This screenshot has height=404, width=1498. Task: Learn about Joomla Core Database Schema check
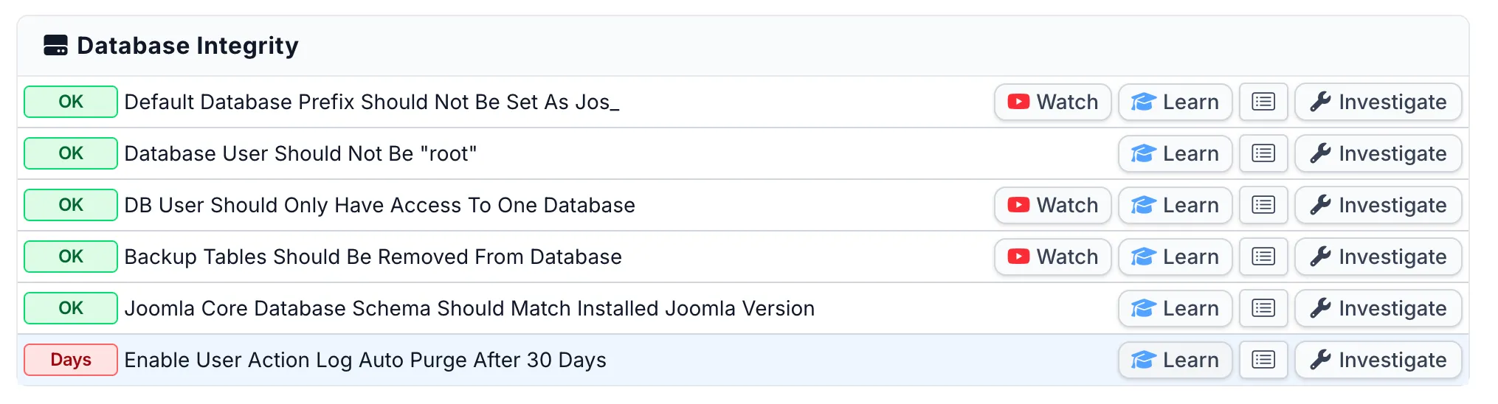[1176, 308]
